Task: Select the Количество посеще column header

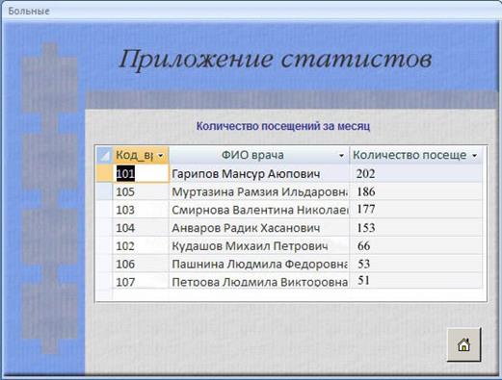Action: tap(416, 156)
